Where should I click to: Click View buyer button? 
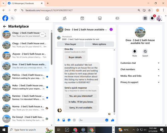point(70,44)
